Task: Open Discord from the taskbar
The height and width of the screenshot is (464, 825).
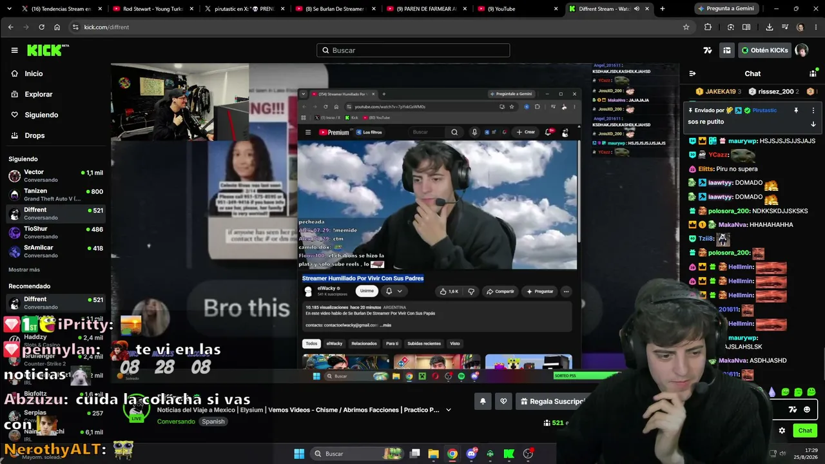Action: pos(471,454)
